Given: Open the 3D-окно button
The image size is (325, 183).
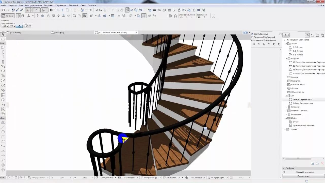Looking at the screenshot, I should pos(8,16).
